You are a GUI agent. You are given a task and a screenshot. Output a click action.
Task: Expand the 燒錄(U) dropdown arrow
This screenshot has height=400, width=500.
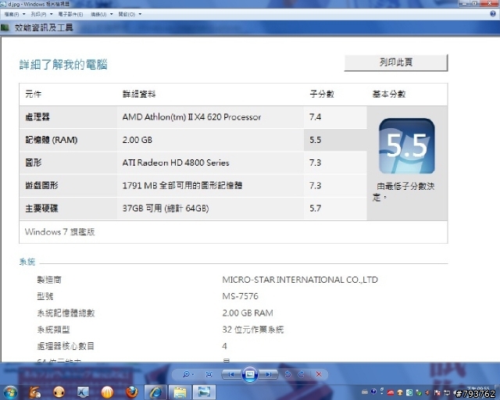pyautogui.click(x=111, y=14)
